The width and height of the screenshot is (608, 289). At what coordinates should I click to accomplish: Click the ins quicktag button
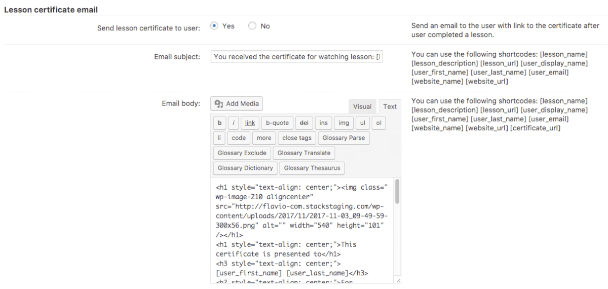click(323, 123)
